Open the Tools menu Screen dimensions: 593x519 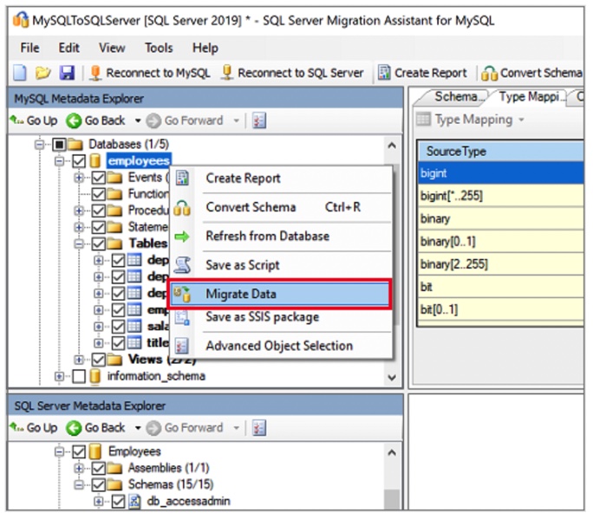click(159, 48)
